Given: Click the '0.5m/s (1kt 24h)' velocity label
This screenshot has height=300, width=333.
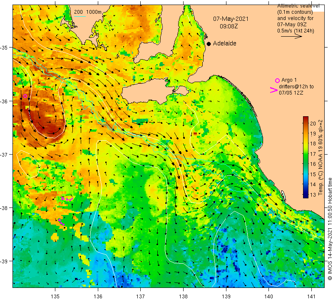Looking at the screenshot, I should tap(296, 31).
